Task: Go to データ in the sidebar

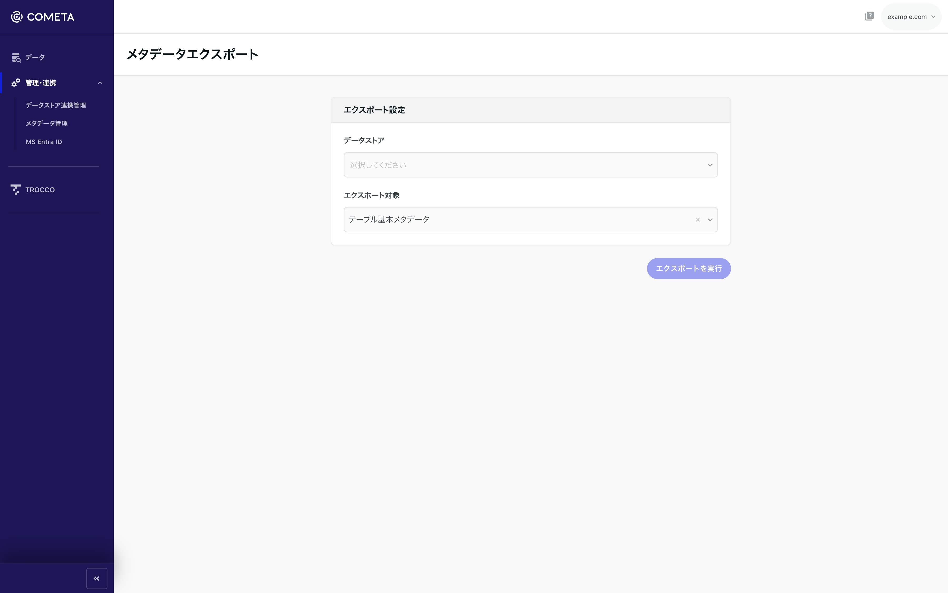Action: click(x=35, y=58)
